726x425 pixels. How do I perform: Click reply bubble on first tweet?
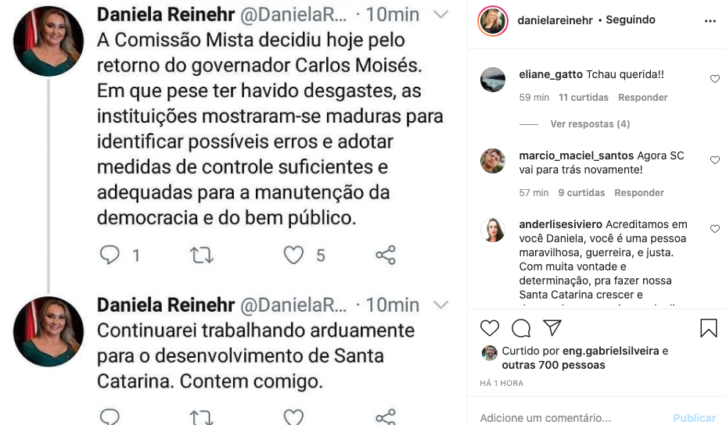110,255
